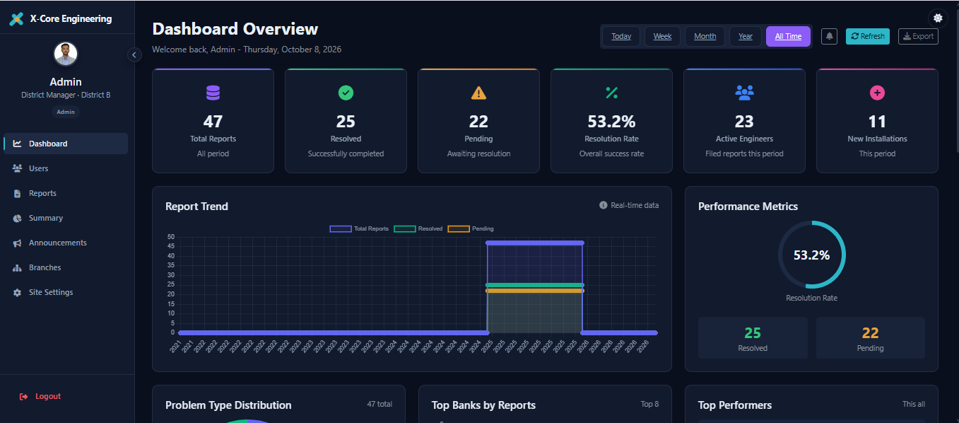Click the Reports document icon in sidebar
Screen dimensions: 959x423
tap(17, 193)
